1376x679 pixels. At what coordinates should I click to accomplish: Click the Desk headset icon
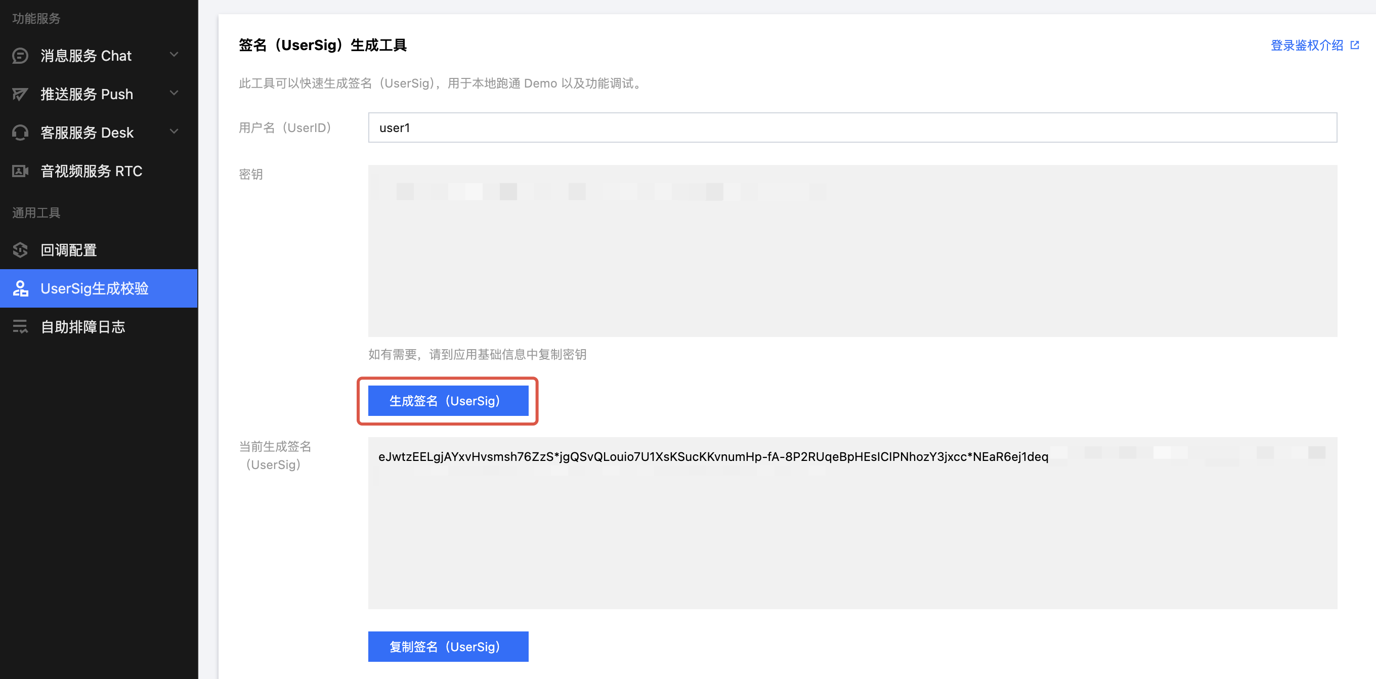pyautogui.click(x=20, y=133)
